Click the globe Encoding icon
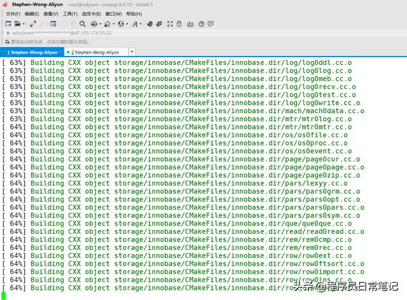 click(121, 24)
